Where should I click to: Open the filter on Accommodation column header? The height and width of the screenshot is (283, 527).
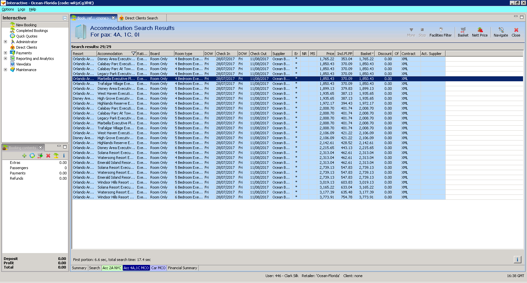tap(133, 54)
